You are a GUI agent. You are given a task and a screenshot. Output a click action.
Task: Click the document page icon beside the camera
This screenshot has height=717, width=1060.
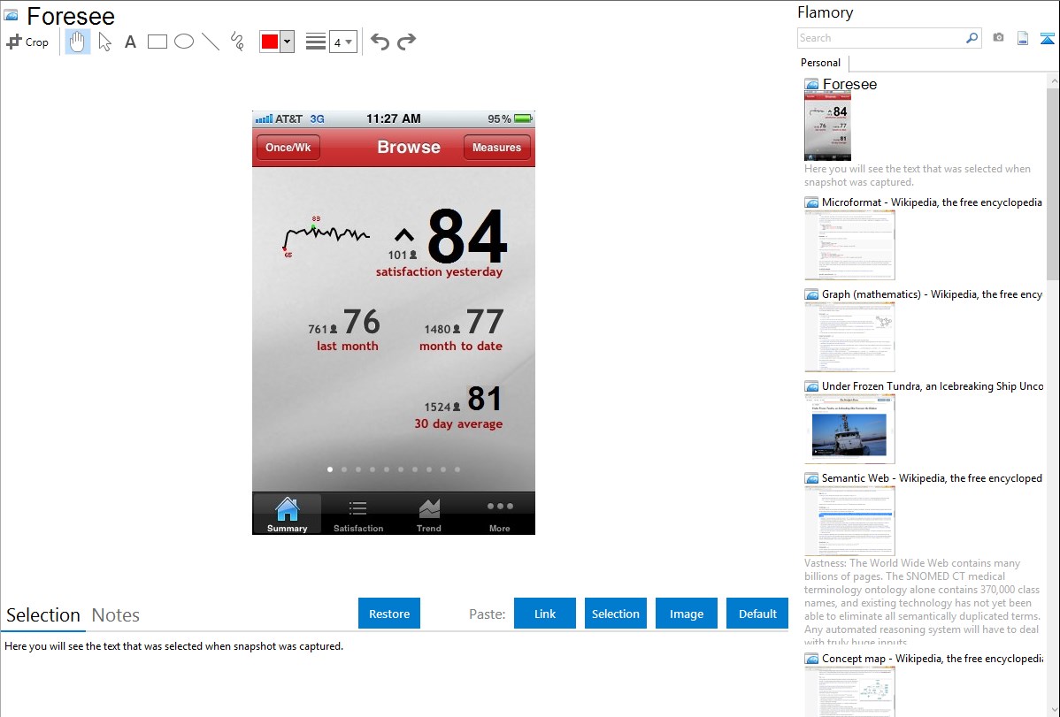pyautogui.click(x=1023, y=38)
